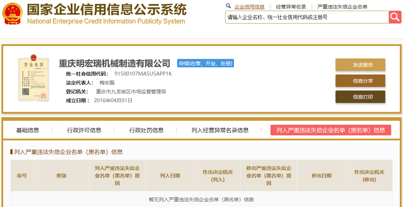The height and width of the screenshot is (207, 403).
Task: Click the 存续(在营、开业、在册) status badge
Action: [206, 63]
